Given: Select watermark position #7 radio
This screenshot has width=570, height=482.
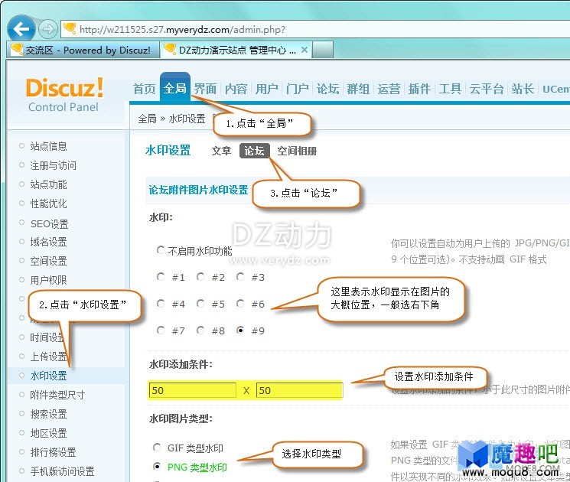Looking at the screenshot, I should tap(161, 330).
